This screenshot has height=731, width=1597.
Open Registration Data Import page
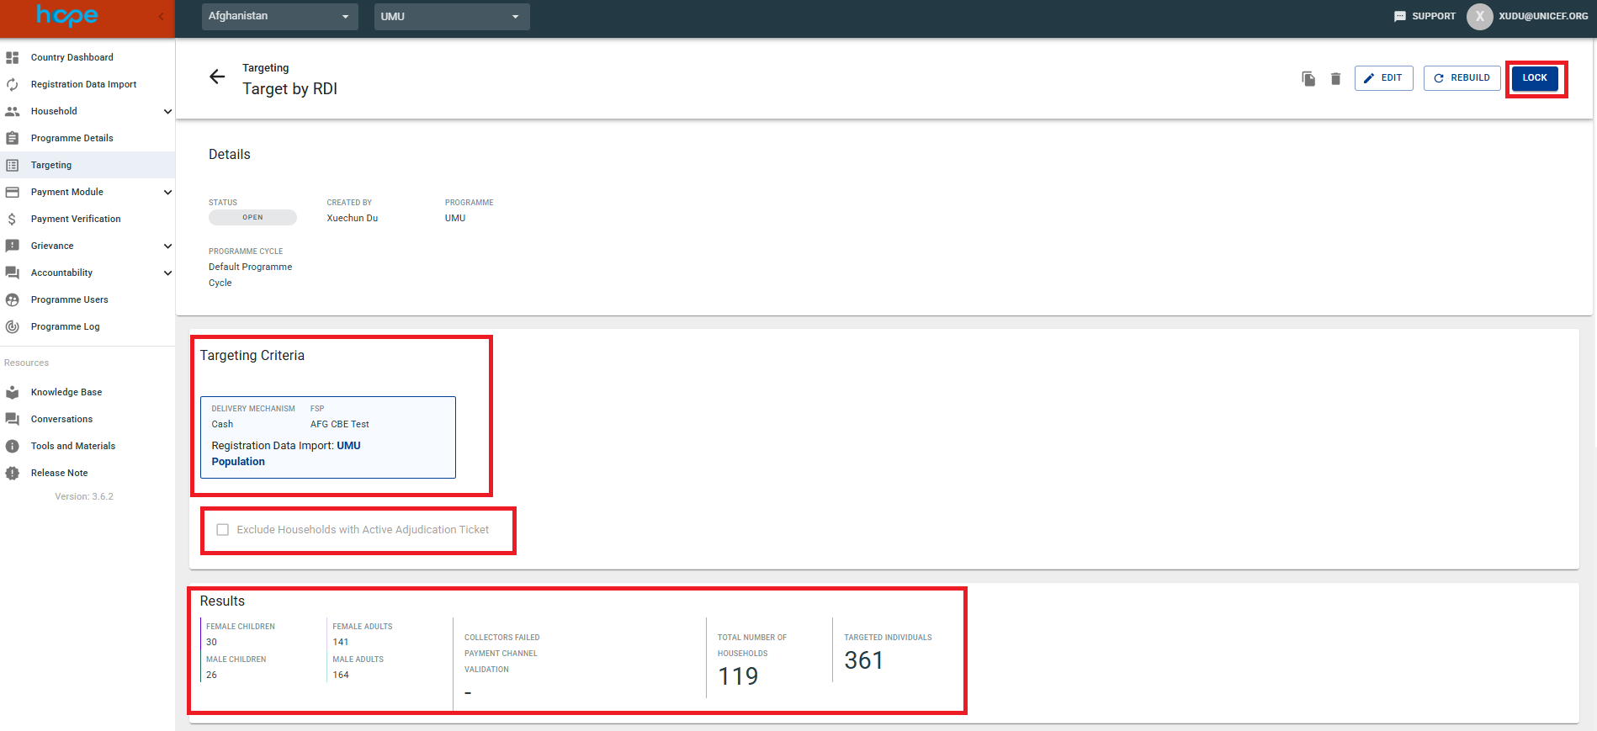click(x=83, y=84)
